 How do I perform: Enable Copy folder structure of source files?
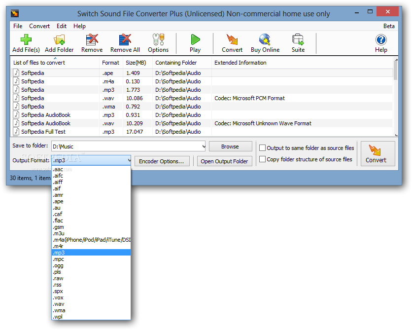click(x=262, y=159)
